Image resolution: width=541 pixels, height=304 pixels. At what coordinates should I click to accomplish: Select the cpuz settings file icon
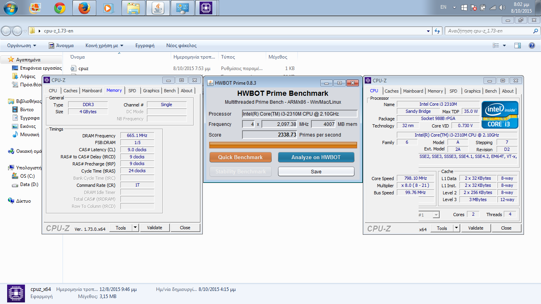tap(73, 68)
